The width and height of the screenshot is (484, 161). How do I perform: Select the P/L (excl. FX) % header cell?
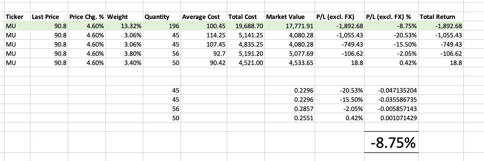pos(391,17)
